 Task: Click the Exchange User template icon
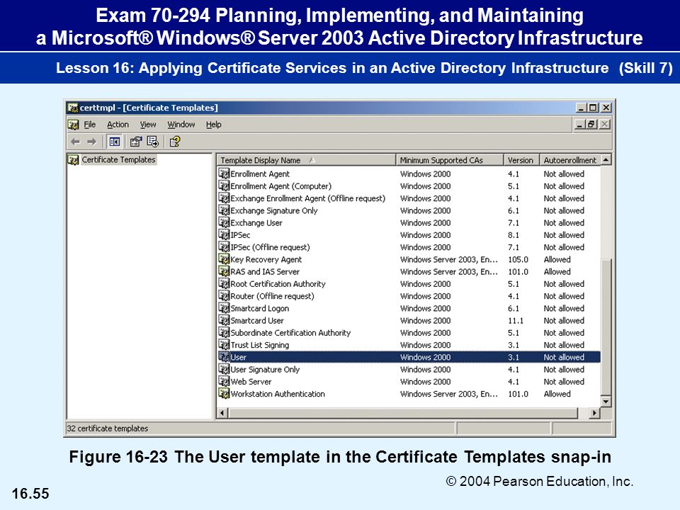tap(224, 222)
